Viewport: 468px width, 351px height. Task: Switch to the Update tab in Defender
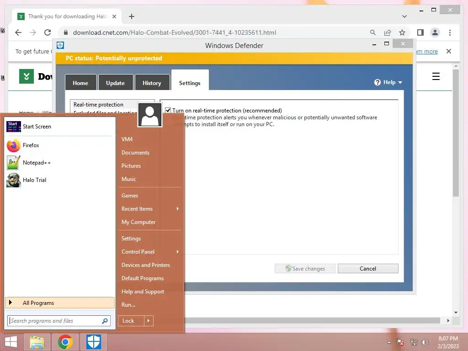point(116,83)
